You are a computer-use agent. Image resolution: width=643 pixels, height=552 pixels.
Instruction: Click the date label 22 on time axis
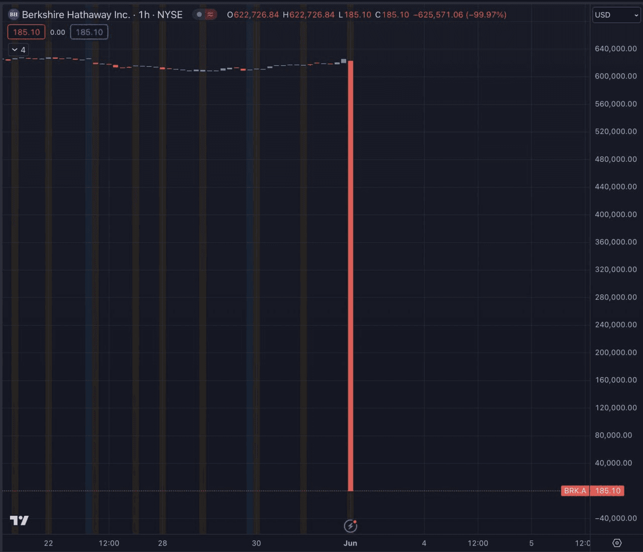coord(48,543)
